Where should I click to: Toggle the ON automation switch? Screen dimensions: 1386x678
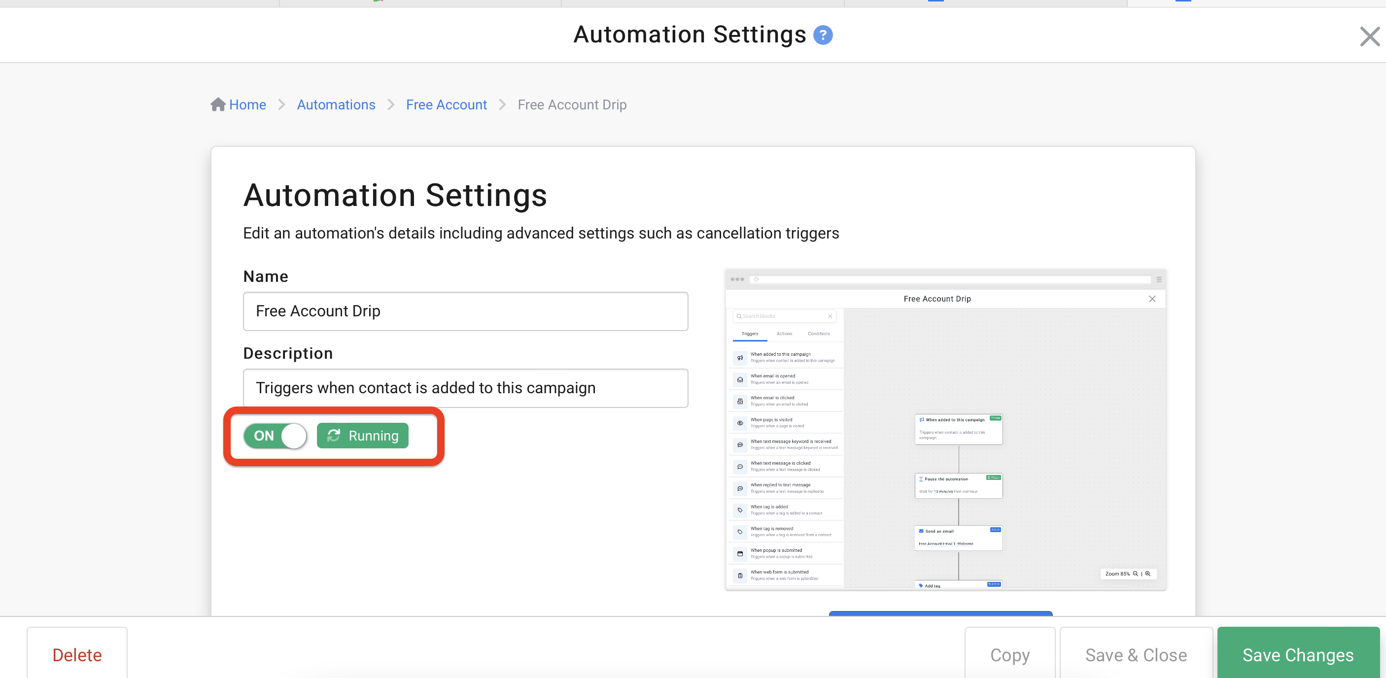click(275, 436)
